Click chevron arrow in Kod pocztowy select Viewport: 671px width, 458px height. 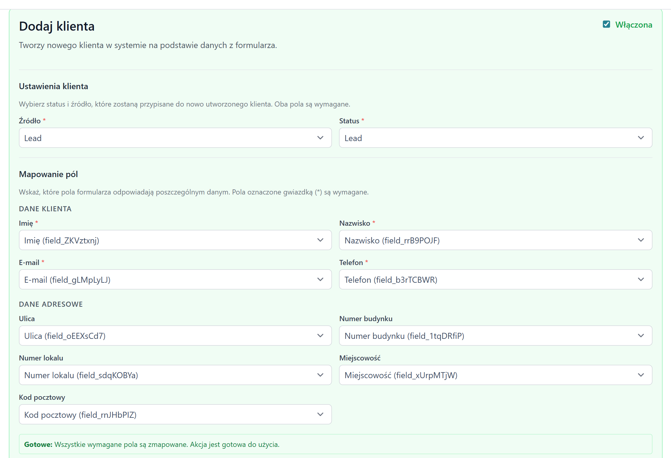tap(320, 414)
